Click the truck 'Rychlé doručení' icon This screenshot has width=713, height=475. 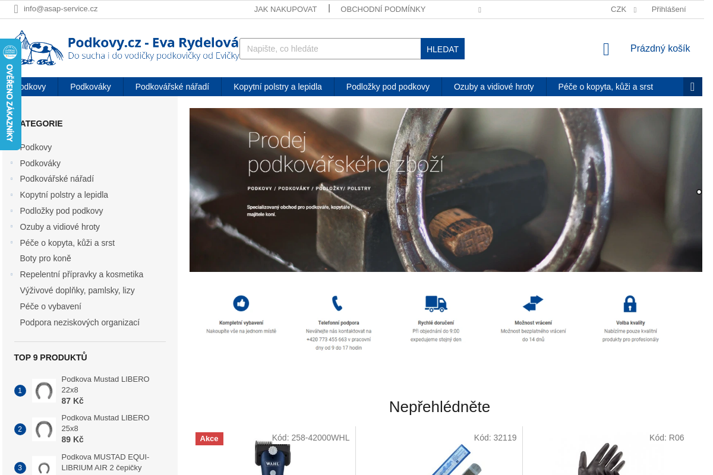point(436,303)
